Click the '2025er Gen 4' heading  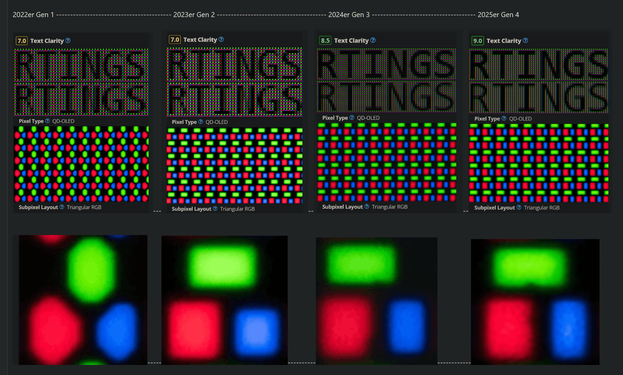coord(498,15)
